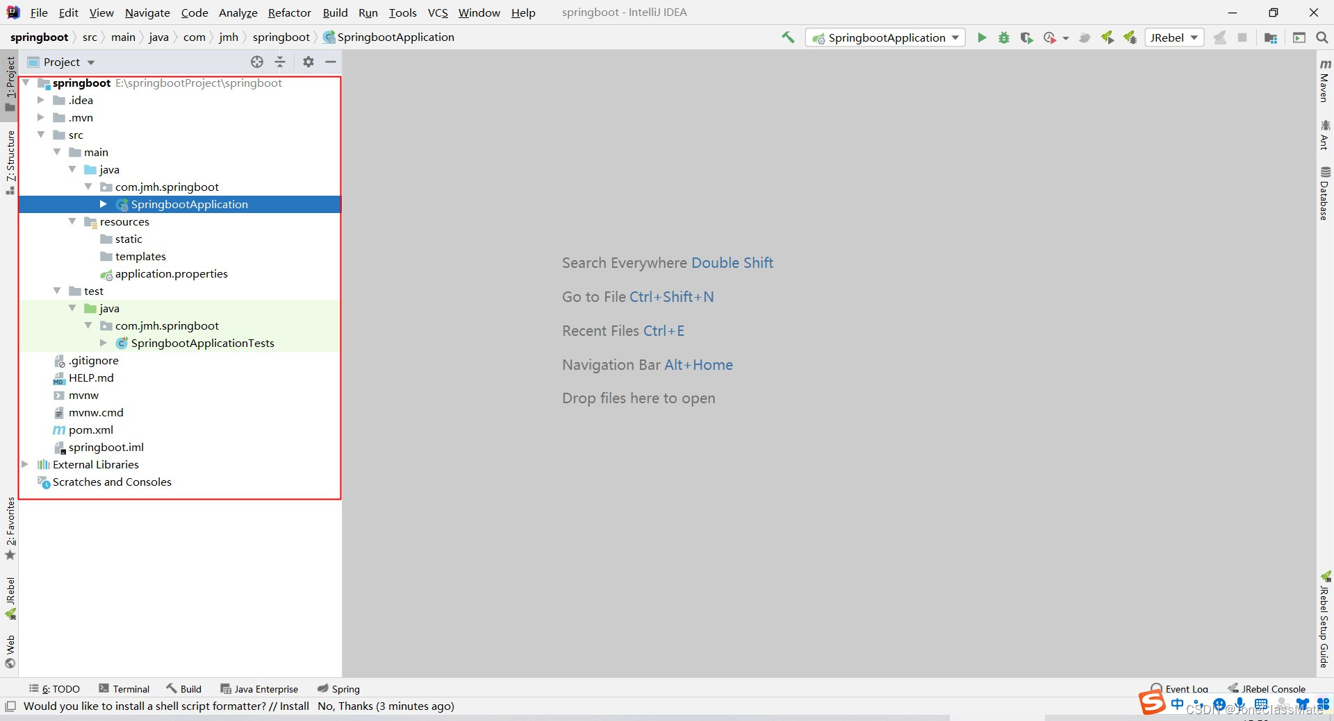Open the Project Structure icon
This screenshot has height=721, width=1334.
pos(1271,37)
